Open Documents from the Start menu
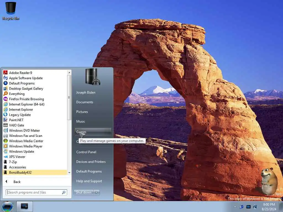The image size is (283, 212). [85, 102]
